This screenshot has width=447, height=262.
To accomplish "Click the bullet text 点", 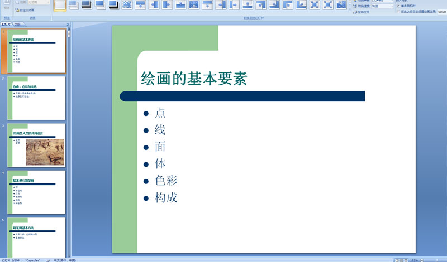I will 160,113.
